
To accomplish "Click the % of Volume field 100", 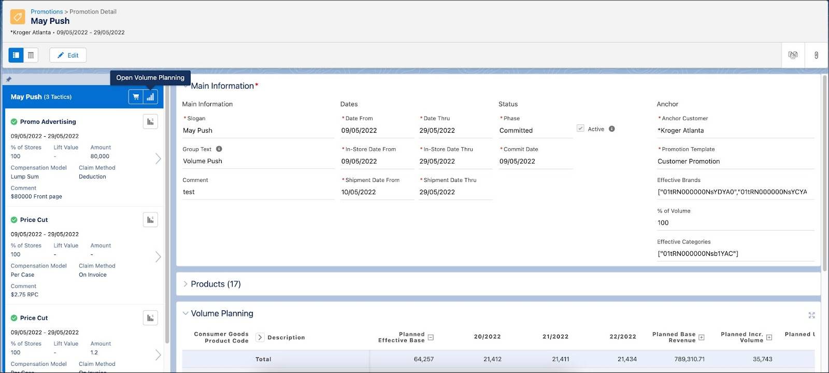I will 736,223.
